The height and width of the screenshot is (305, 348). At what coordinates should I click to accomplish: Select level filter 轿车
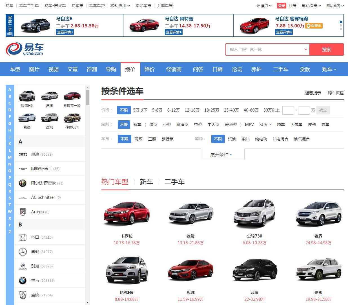tap(137, 125)
